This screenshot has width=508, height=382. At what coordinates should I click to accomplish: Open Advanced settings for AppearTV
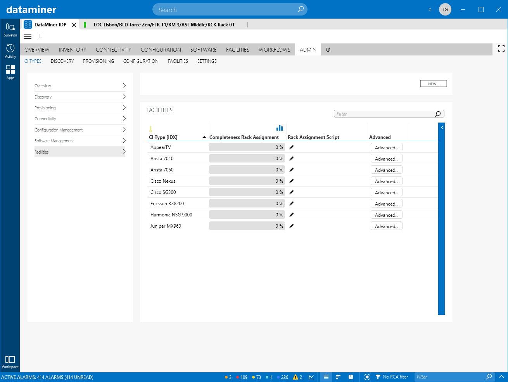click(387, 147)
